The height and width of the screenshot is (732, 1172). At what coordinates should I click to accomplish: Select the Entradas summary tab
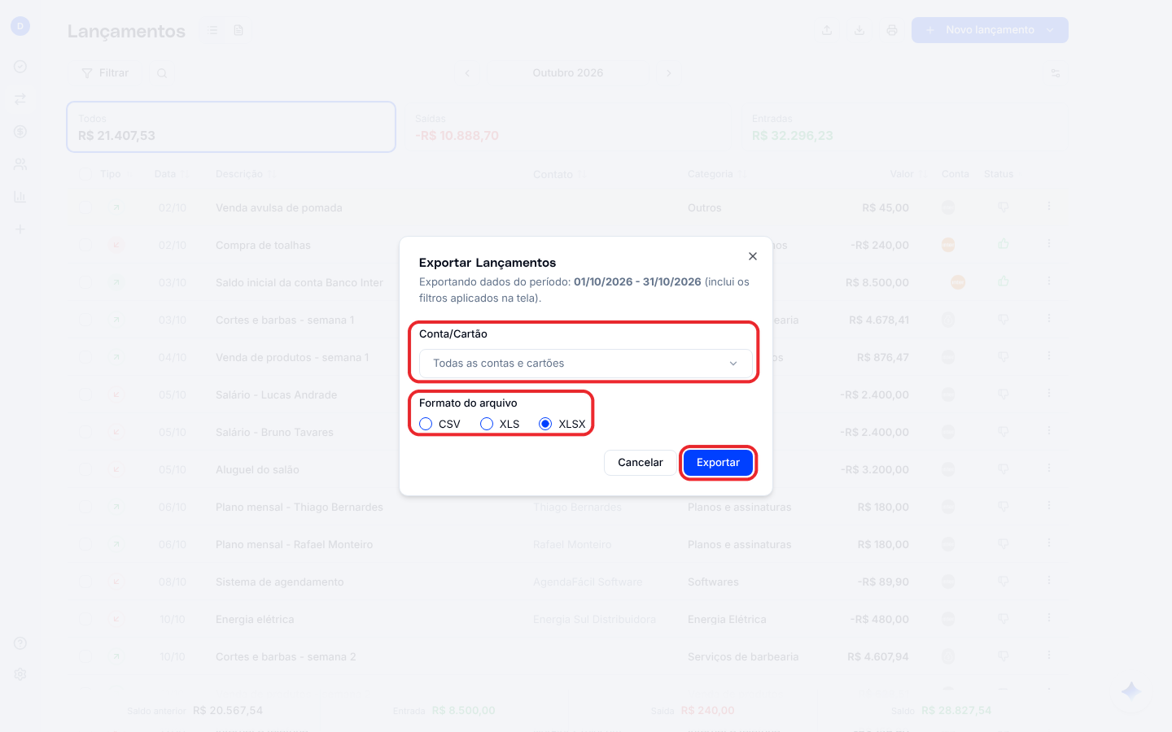(904, 127)
